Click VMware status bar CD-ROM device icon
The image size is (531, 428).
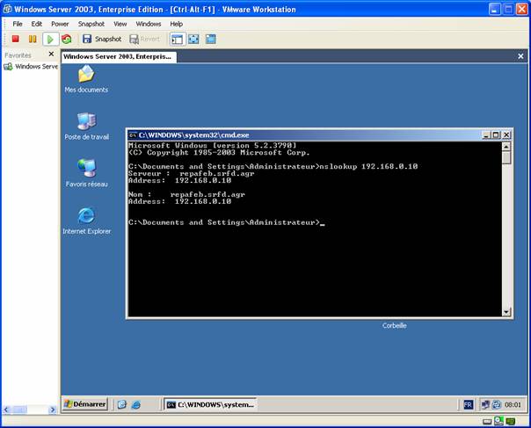(x=498, y=421)
